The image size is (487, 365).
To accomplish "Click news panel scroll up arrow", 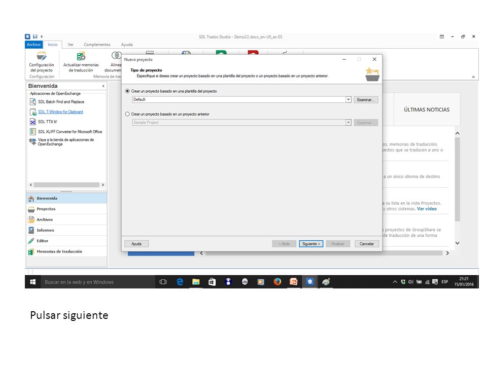I will click(x=457, y=133).
